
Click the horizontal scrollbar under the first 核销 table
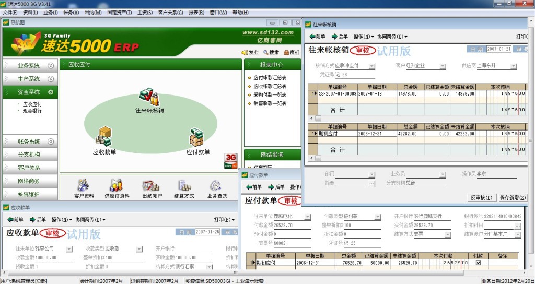coord(417,119)
